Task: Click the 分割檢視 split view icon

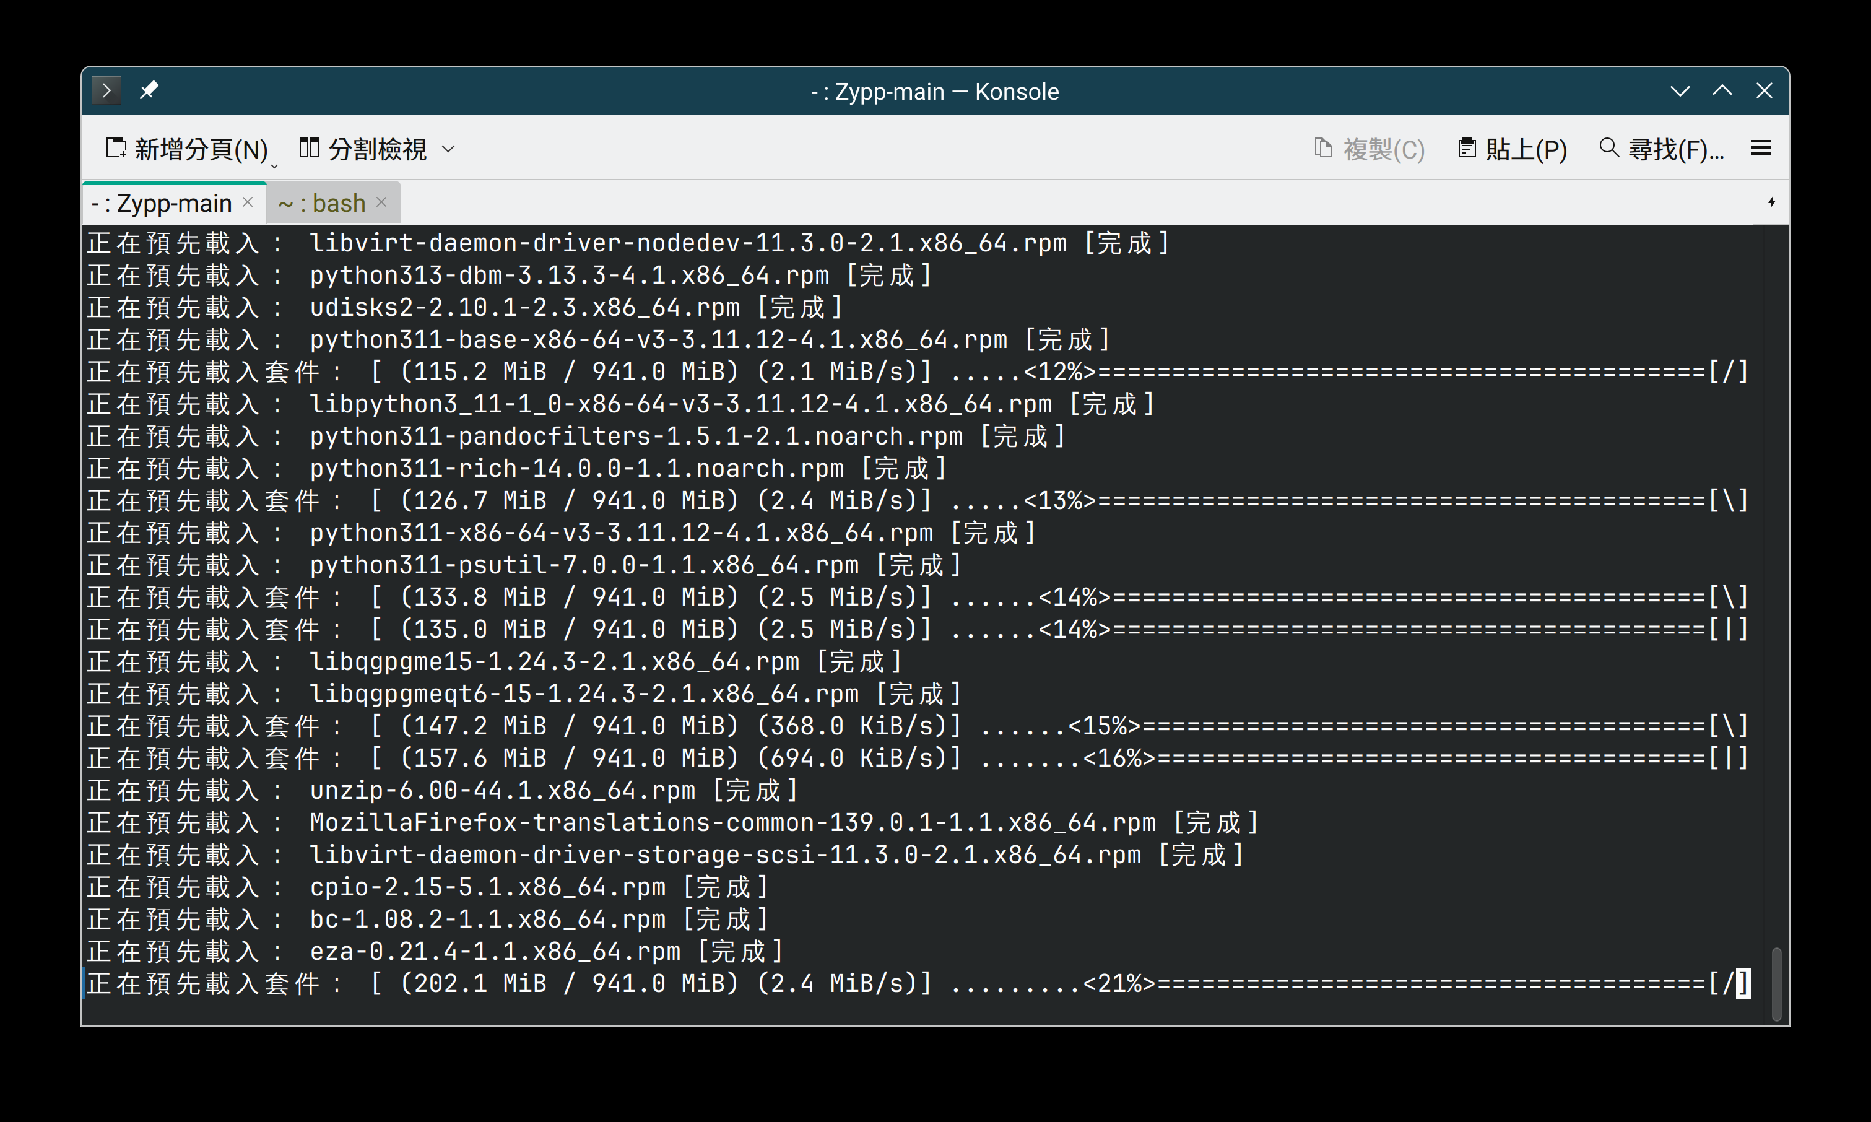Action: [x=309, y=148]
